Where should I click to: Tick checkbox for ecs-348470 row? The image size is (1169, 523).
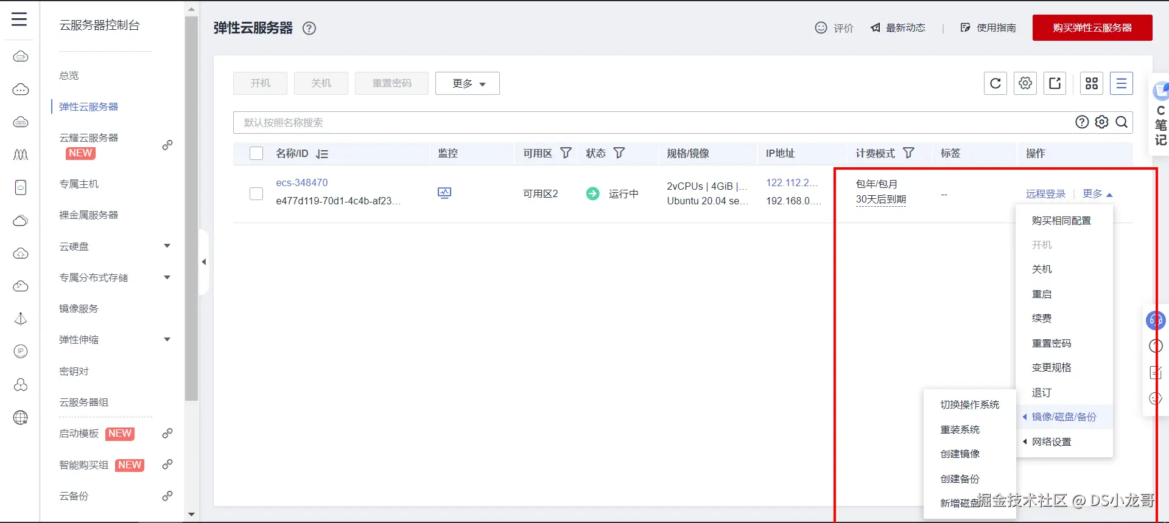[x=256, y=193]
